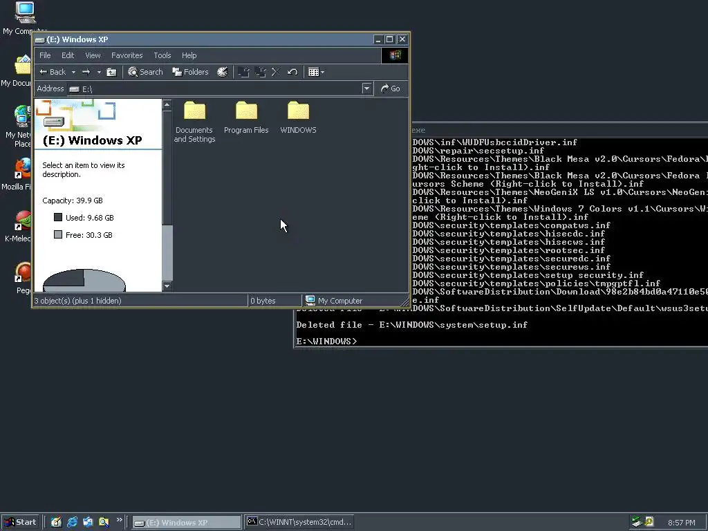
Task: Open the Tools menu
Action: click(x=162, y=55)
